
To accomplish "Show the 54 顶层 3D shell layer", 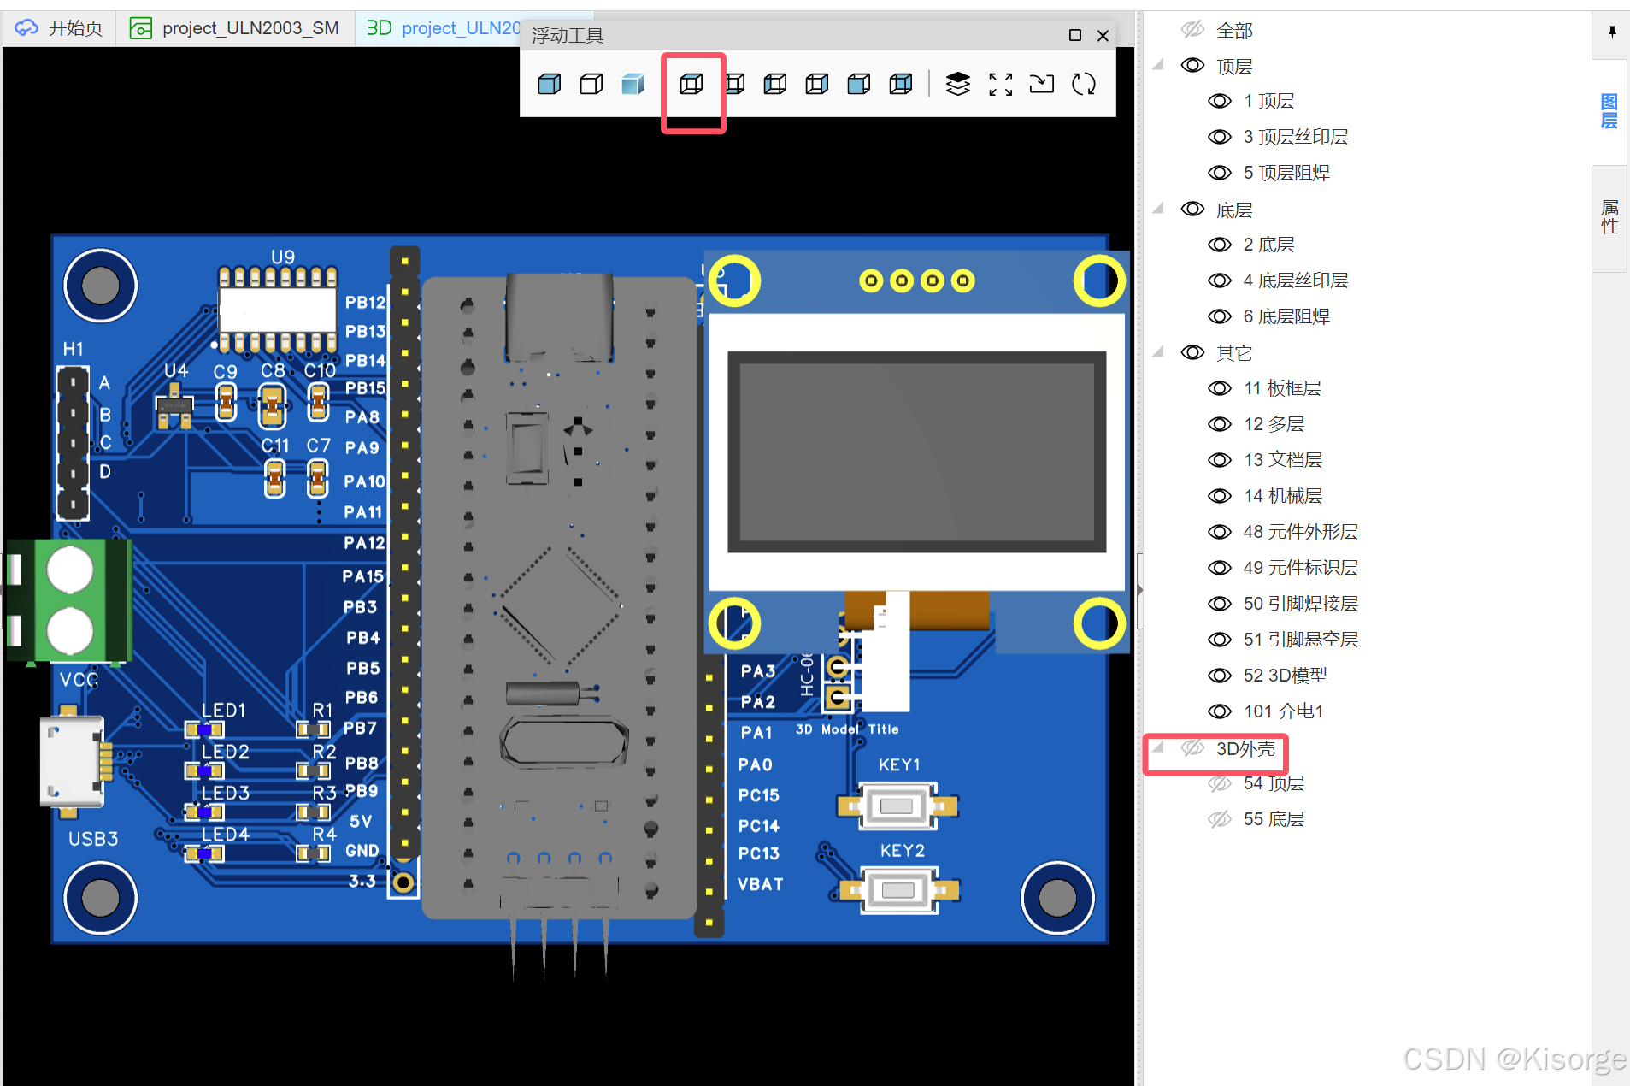I will [1220, 783].
